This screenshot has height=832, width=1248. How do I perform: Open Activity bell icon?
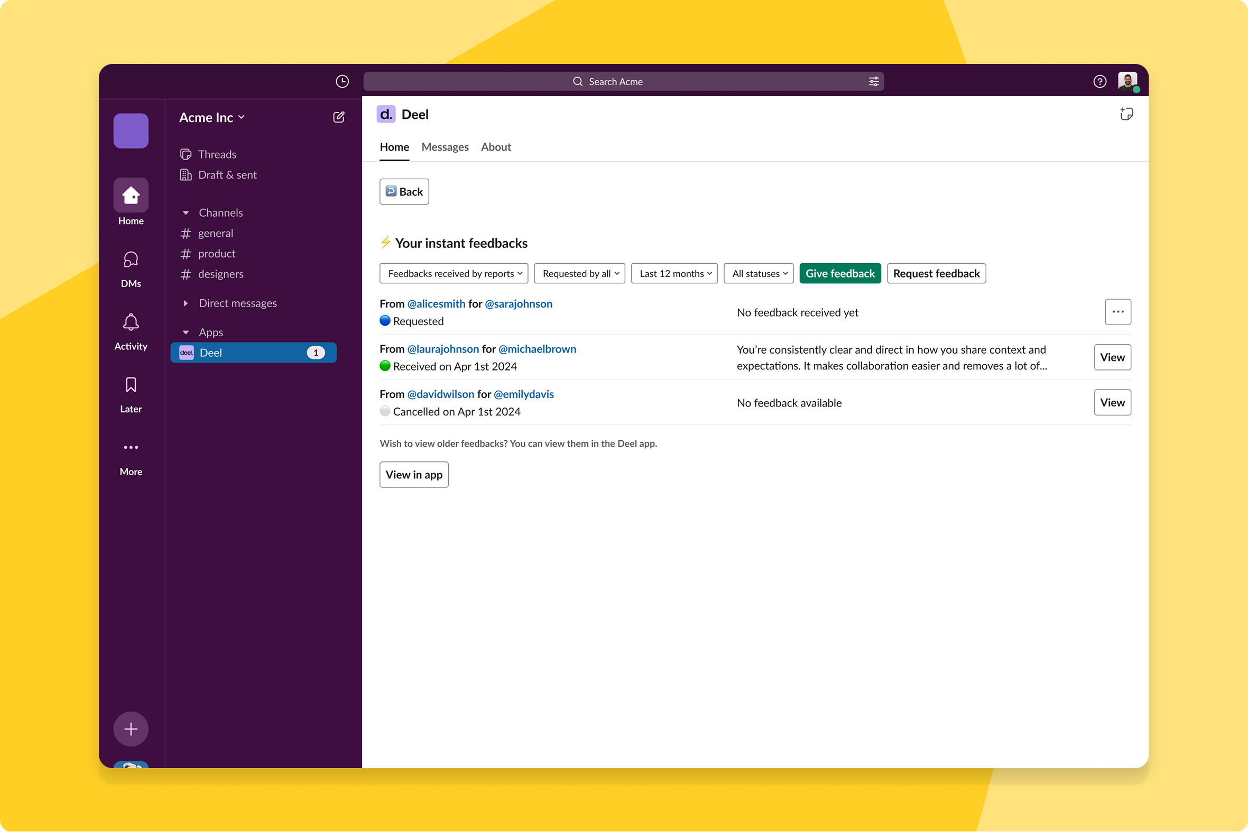pos(131,332)
